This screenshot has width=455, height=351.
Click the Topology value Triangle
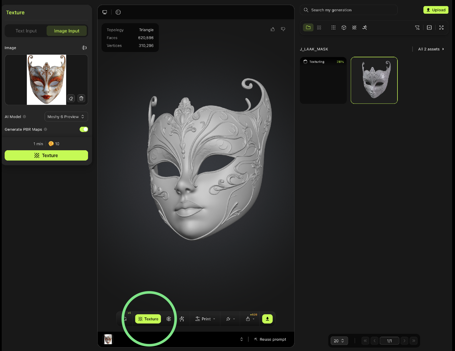point(146,30)
